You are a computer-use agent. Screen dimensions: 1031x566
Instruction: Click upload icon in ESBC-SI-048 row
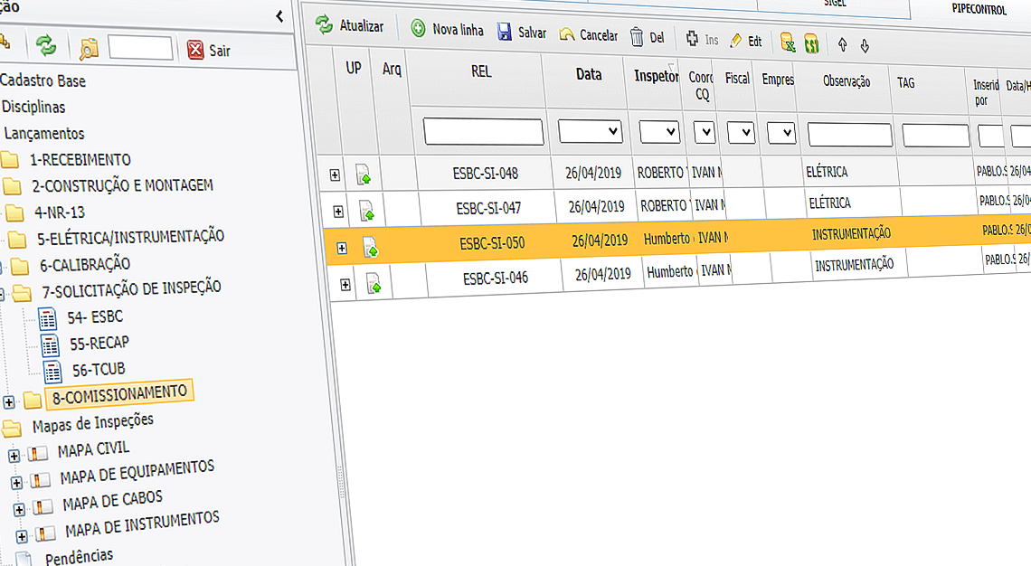click(364, 175)
